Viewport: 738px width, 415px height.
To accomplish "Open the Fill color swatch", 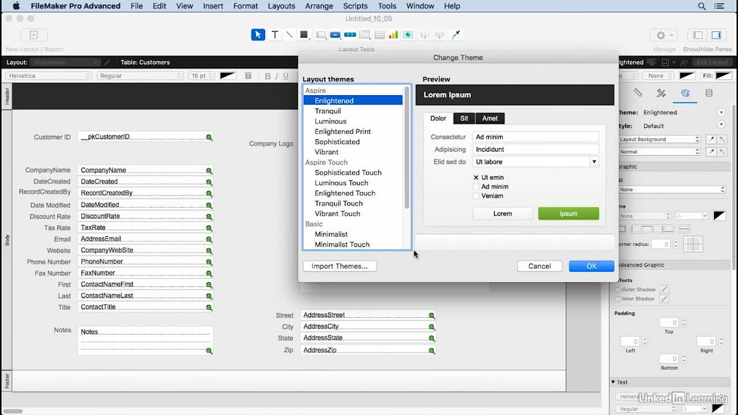I will coord(724,76).
